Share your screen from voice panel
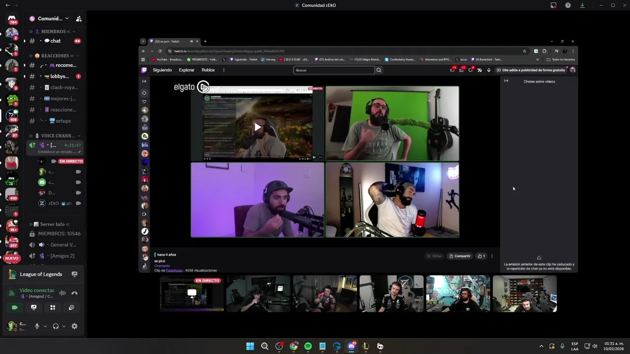 33,307
